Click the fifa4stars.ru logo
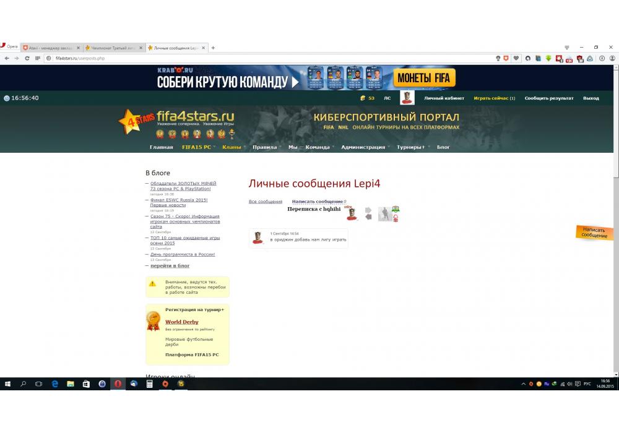The width and height of the screenshot is (619, 433). click(176, 121)
